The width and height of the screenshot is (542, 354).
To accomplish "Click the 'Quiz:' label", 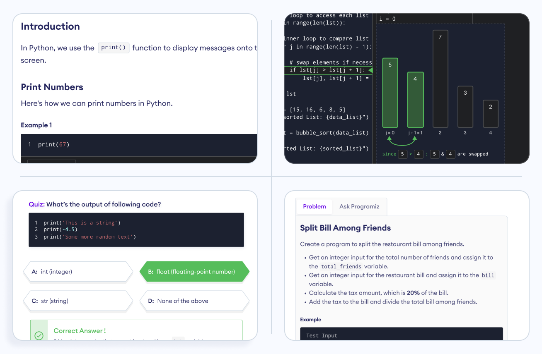I will click(36, 204).
